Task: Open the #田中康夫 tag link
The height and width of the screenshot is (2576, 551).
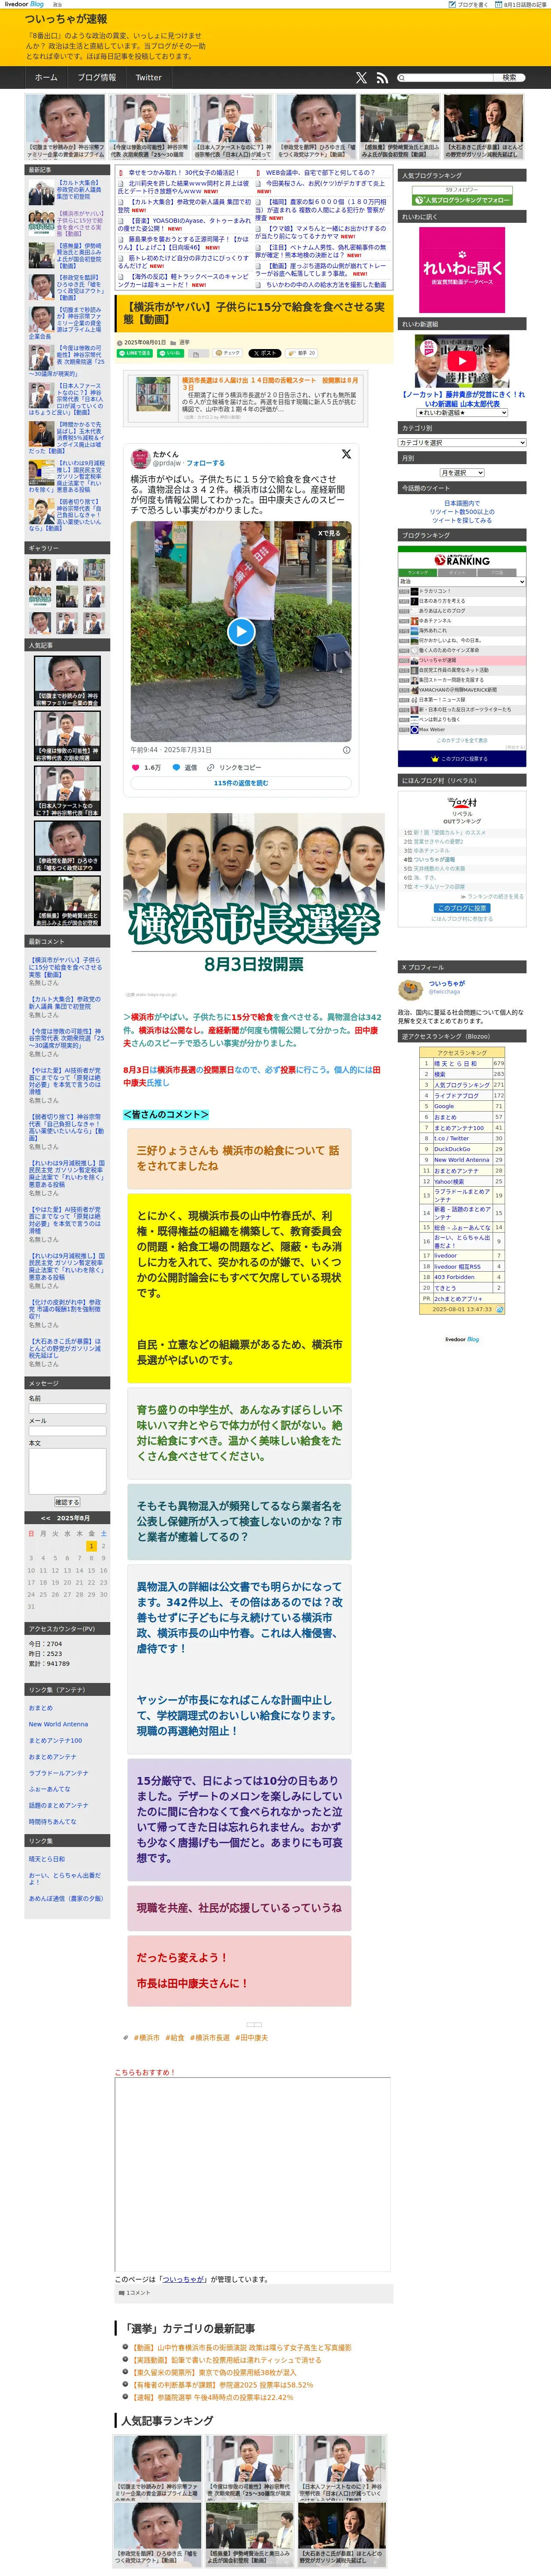Action: [252, 2037]
